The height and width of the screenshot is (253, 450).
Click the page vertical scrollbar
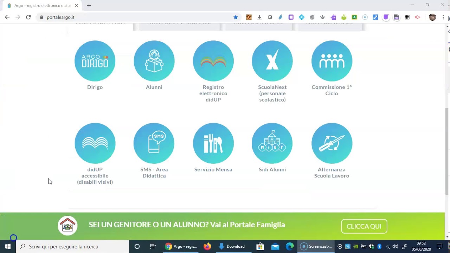(x=447, y=151)
